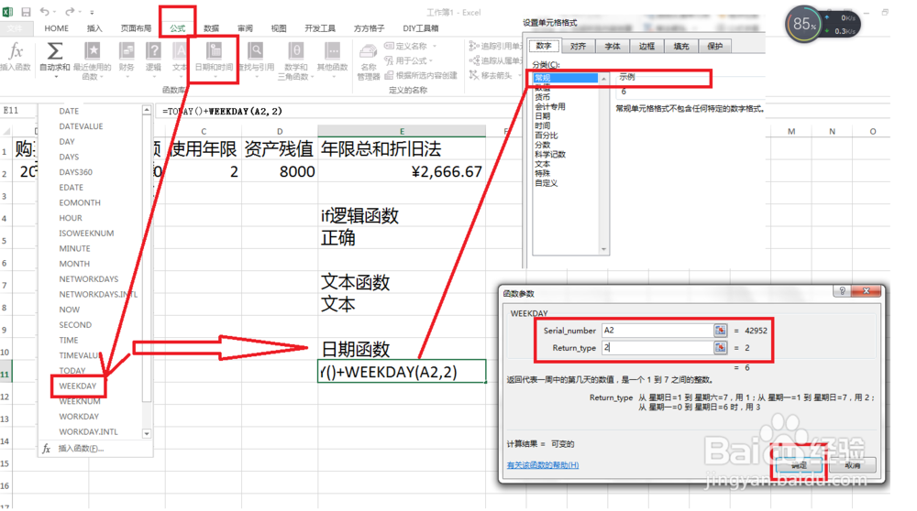
Task: Switch to the Data (数据) ribbon tab
Action: 211,28
